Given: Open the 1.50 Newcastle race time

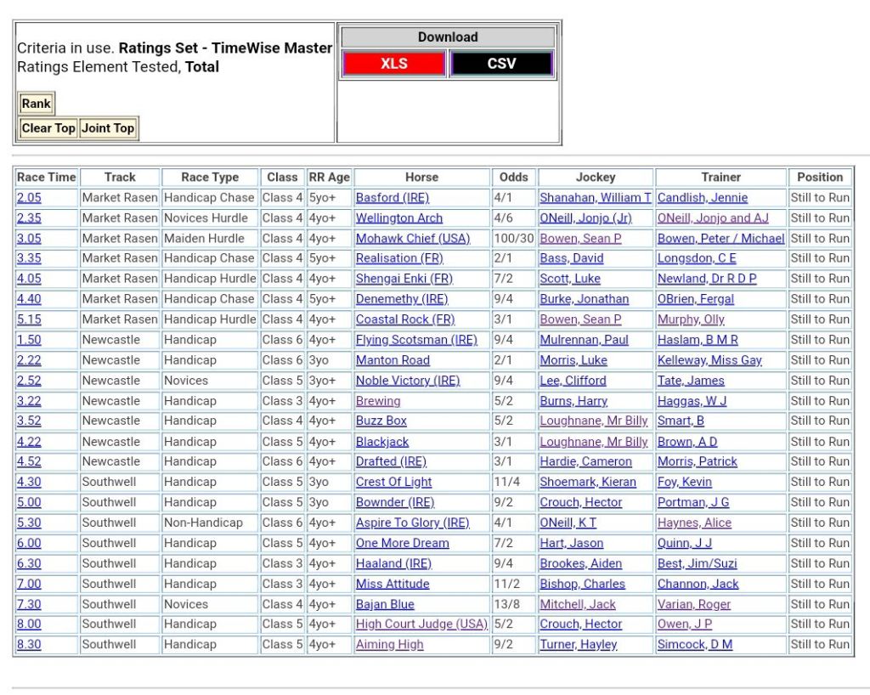Looking at the screenshot, I should click(29, 340).
